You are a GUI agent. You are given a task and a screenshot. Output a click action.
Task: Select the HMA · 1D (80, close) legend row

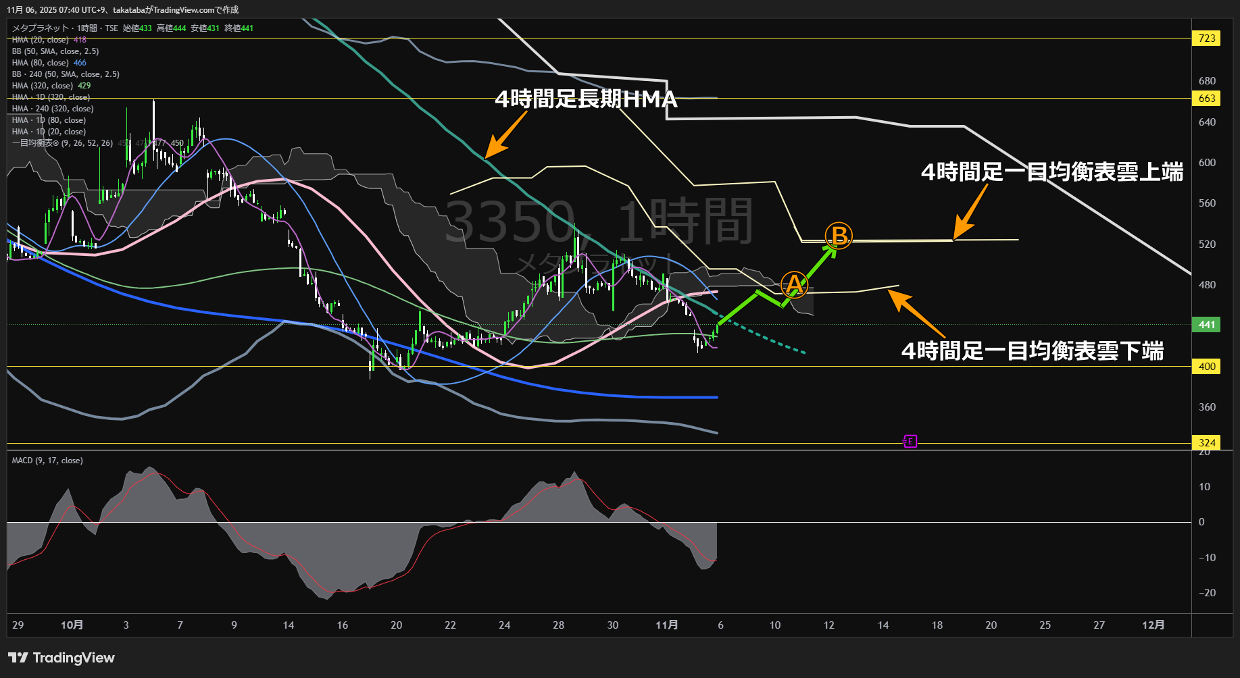(x=49, y=120)
